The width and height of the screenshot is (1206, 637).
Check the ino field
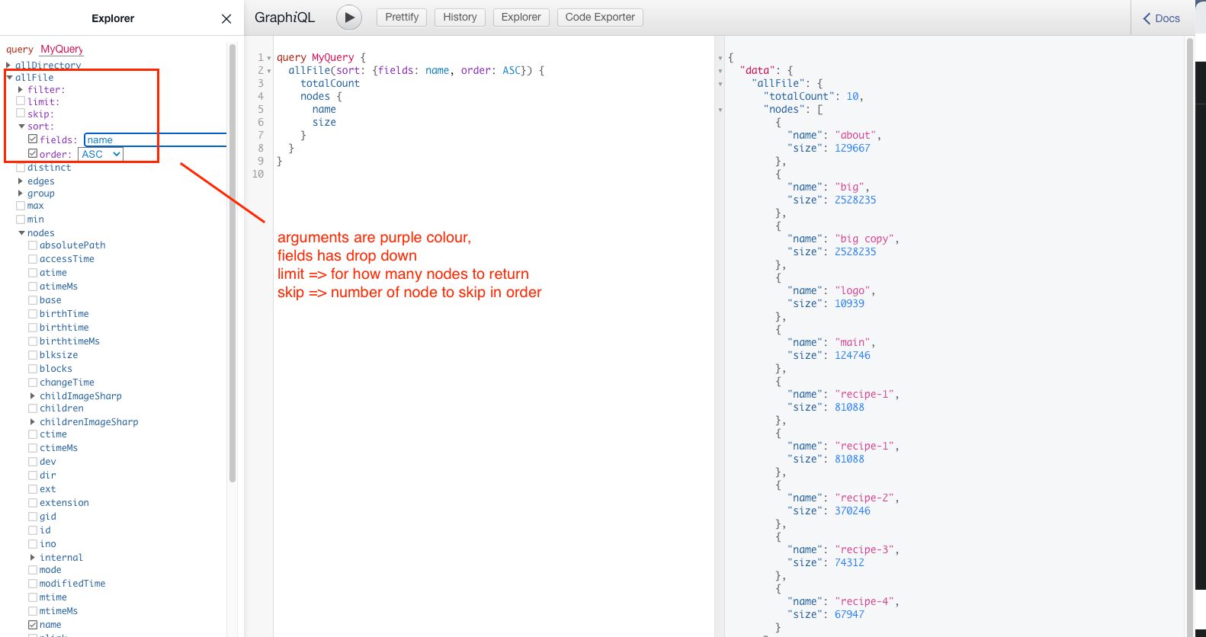33,544
